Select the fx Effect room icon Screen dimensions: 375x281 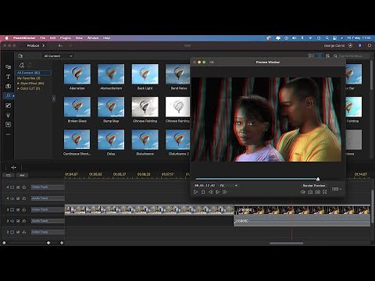tap(8, 96)
